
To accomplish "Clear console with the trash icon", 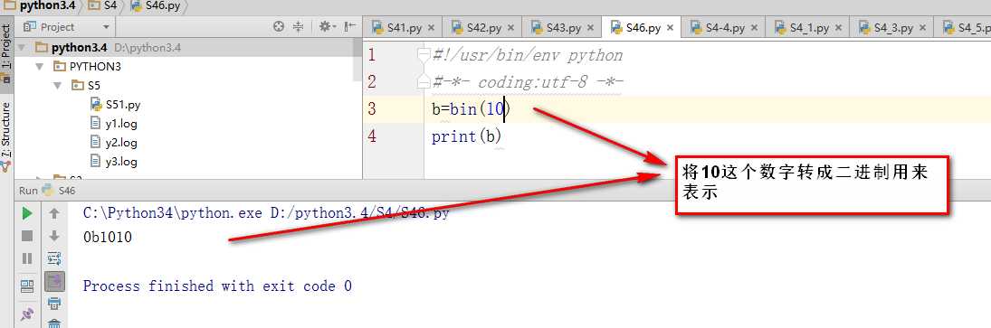I will point(54,323).
